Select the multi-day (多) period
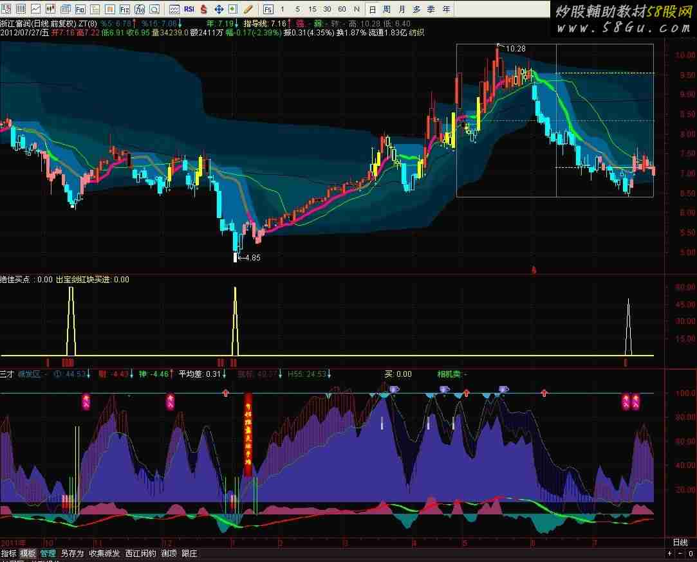Screen dimensions: 697x562 [x=416, y=9]
